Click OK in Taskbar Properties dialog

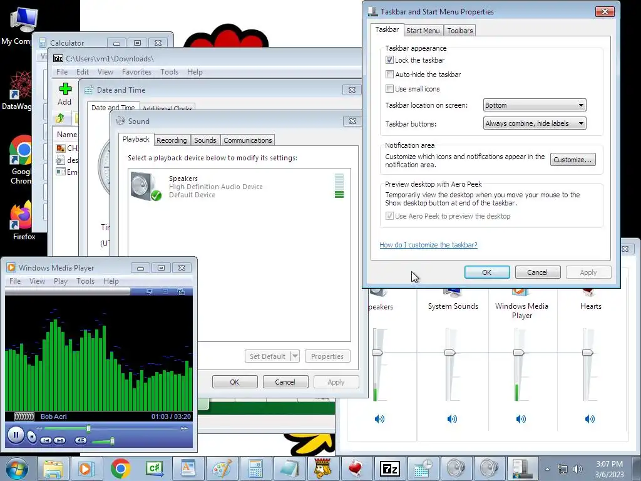tap(487, 272)
